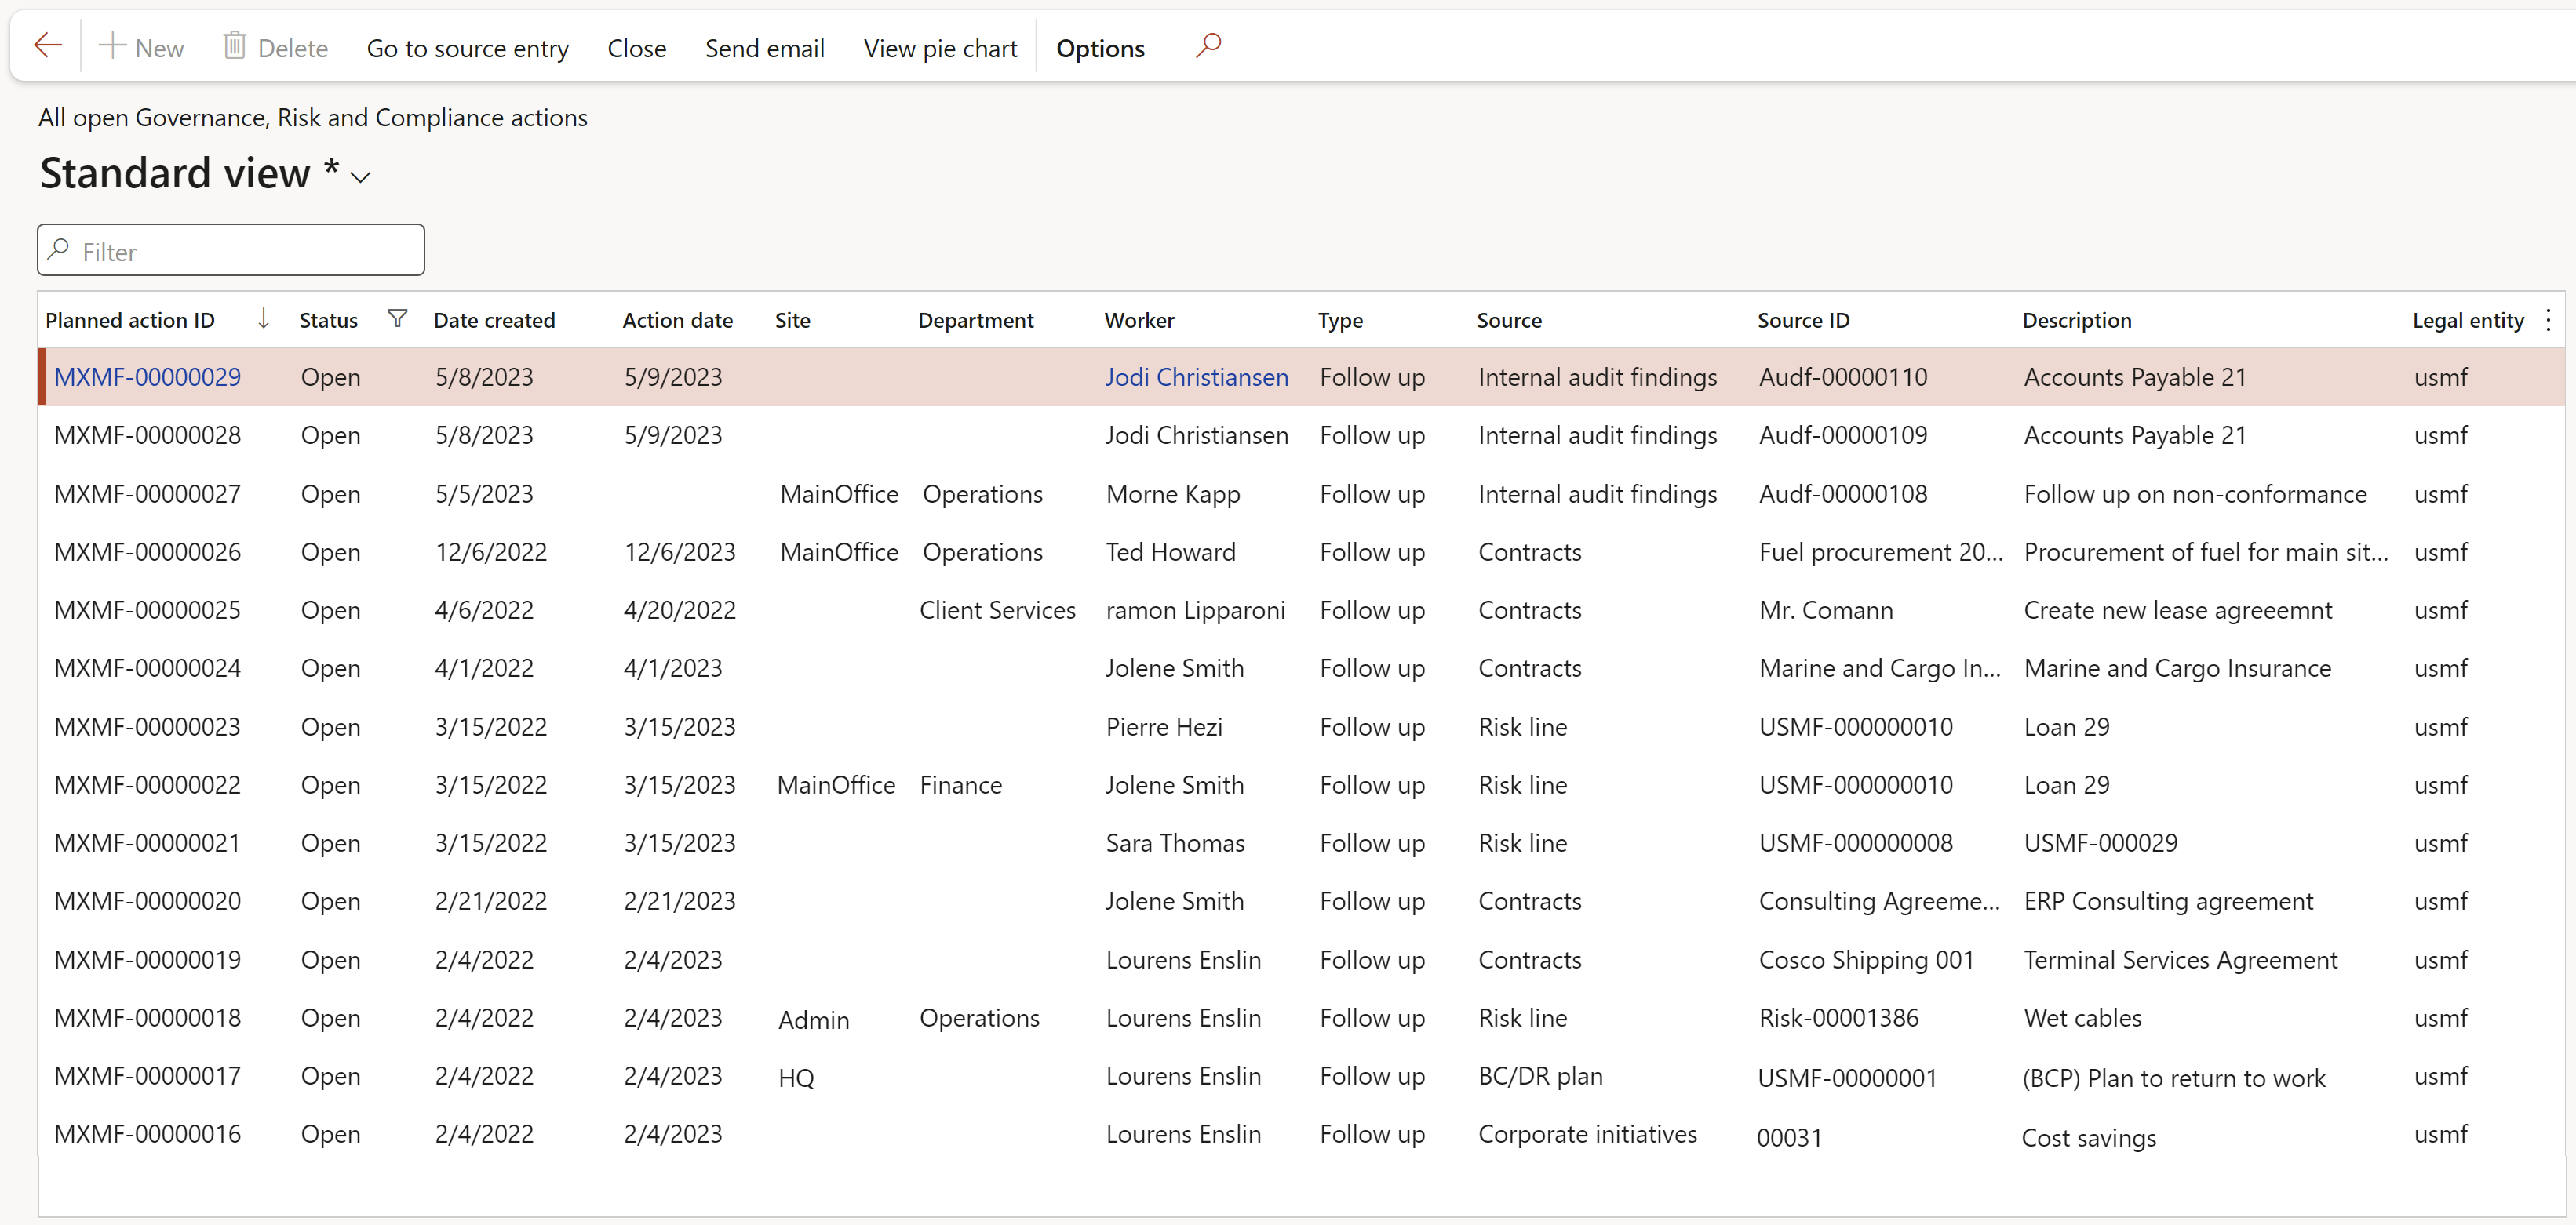This screenshot has width=2576, height=1225.
Task: Open the grid options vertical dots
Action: pos(2548,320)
